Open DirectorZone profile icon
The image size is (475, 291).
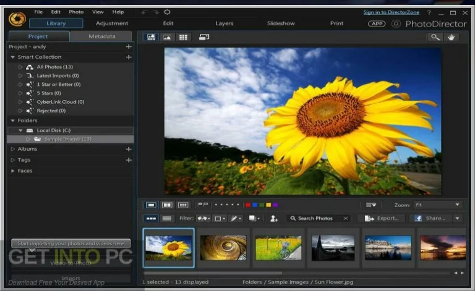tap(396, 23)
